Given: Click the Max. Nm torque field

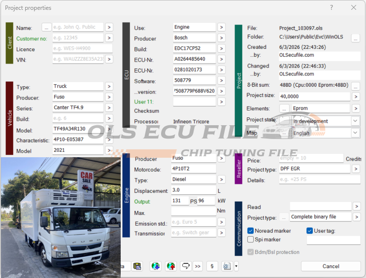Looking at the screenshot, I should click(194, 211).
